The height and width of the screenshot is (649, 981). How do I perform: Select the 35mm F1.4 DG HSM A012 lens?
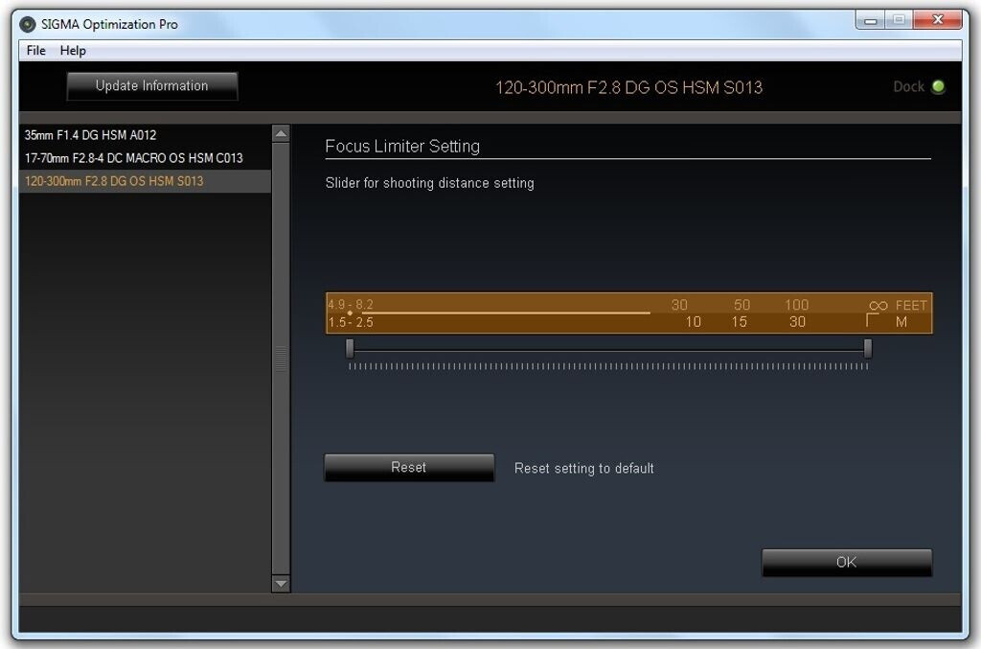coord(90,135)
